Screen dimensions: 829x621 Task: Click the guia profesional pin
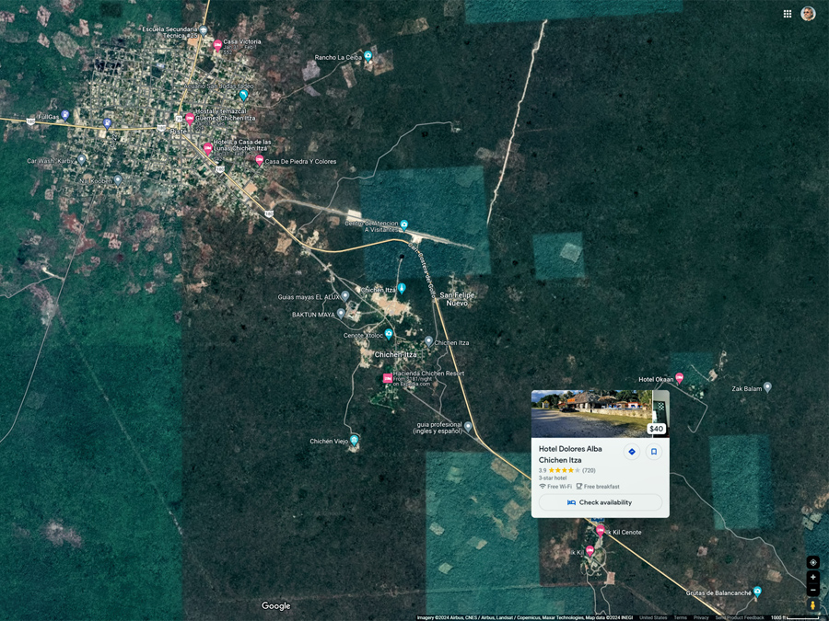click(x=468, y=426)
